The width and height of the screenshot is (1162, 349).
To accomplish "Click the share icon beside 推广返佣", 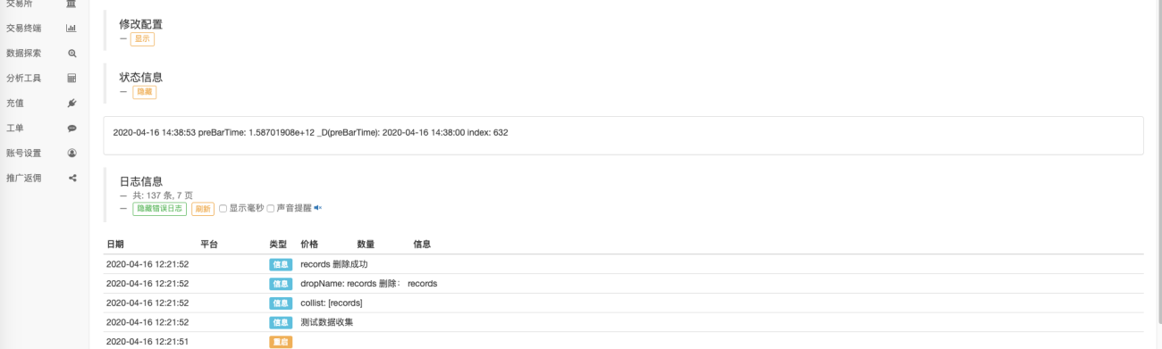I will pos(72,178).
